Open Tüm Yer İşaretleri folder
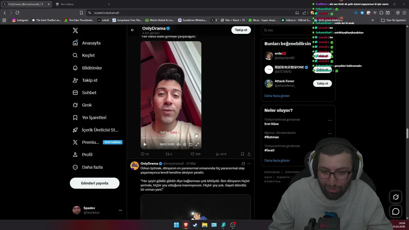The height and width of the screenshot is (230, 409). (x=394, y=20)
